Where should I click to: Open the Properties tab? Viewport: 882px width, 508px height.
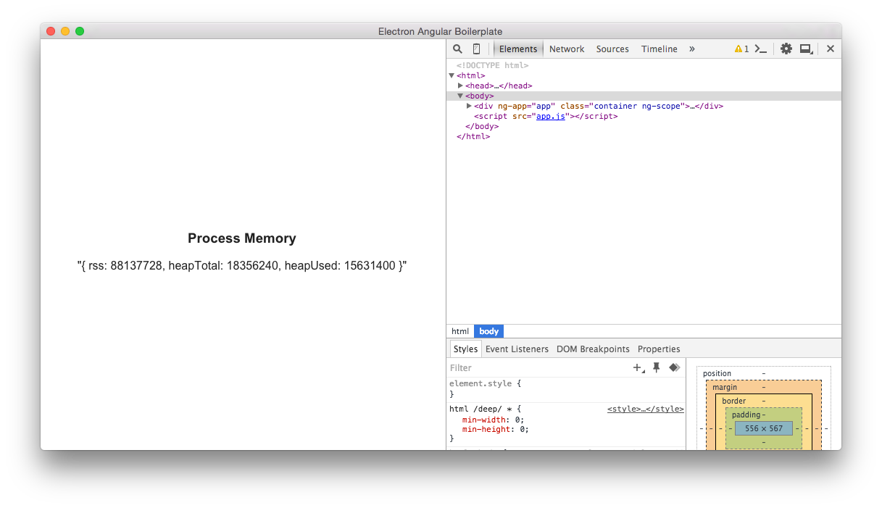pyautogui.click(x=659, y=349)
